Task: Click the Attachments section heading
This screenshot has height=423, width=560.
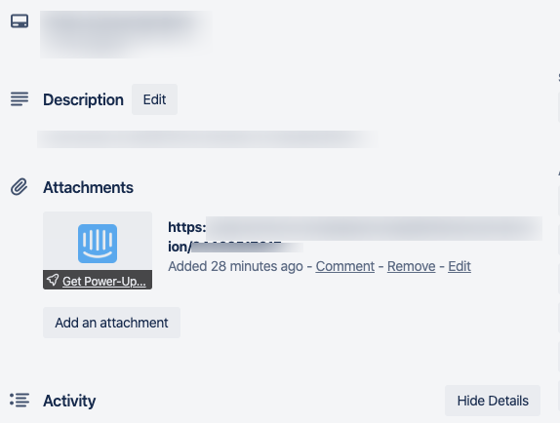Action: click(x=88, y=187)
